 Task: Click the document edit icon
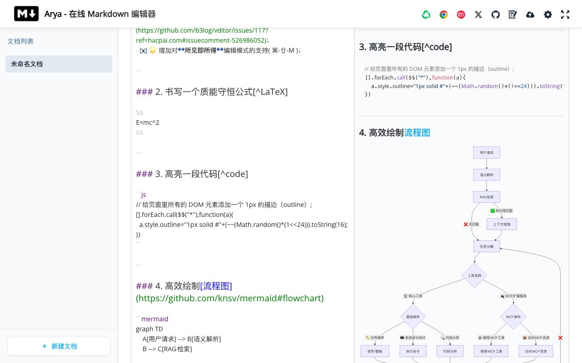pos(513,15)
